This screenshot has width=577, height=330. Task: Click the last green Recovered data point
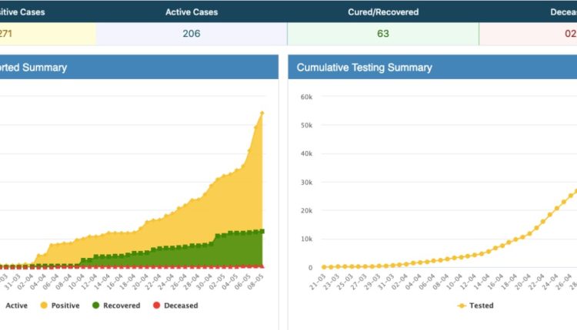coord(262,231)
